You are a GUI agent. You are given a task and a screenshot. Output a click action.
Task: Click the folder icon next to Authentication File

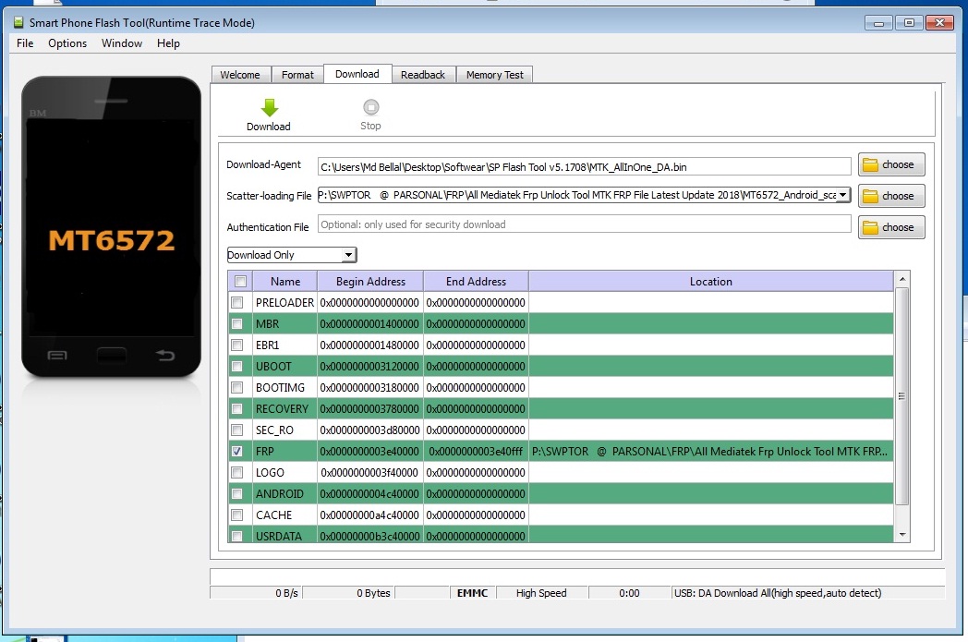pos(889,227)
